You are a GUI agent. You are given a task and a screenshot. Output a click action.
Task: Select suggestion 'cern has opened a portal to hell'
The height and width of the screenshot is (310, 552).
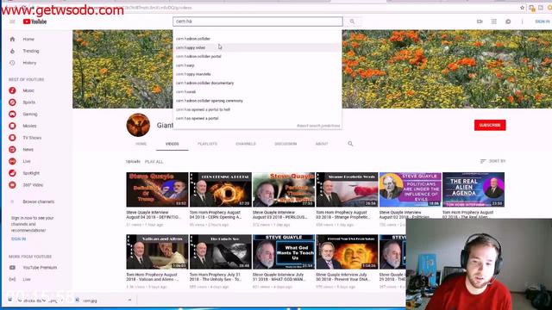point(257,109)
